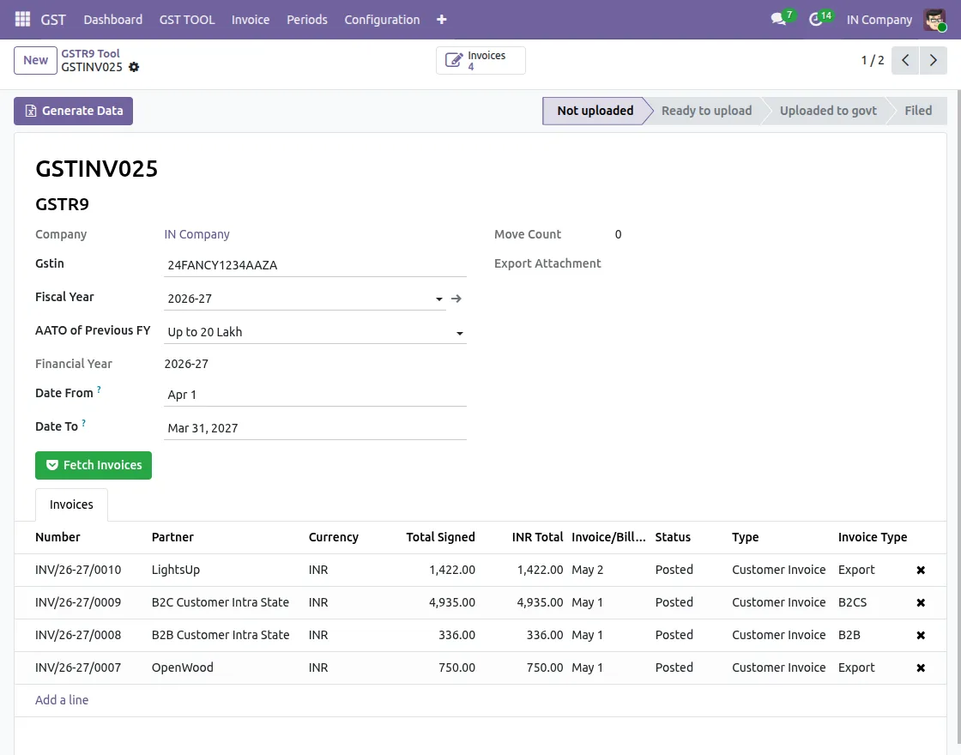The image size is (961, 755).
Task: Open the Invoices 4 smart button
Action: coord(480,61)
